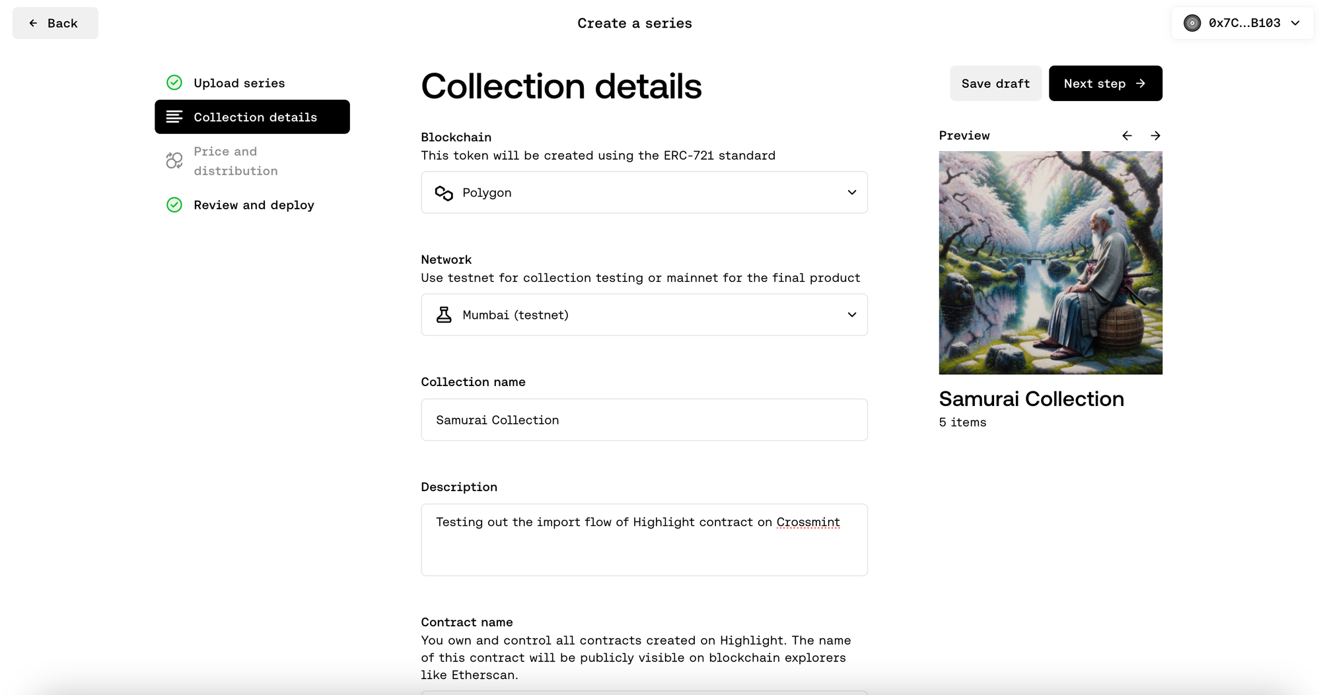This screenshot has height=695, width=1321.
Task: Click the Blockchain field label
Action: 456,137
